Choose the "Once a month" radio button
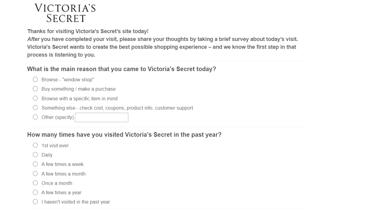The height and width of the screenshot is (212, 386). tap(35, 183)
